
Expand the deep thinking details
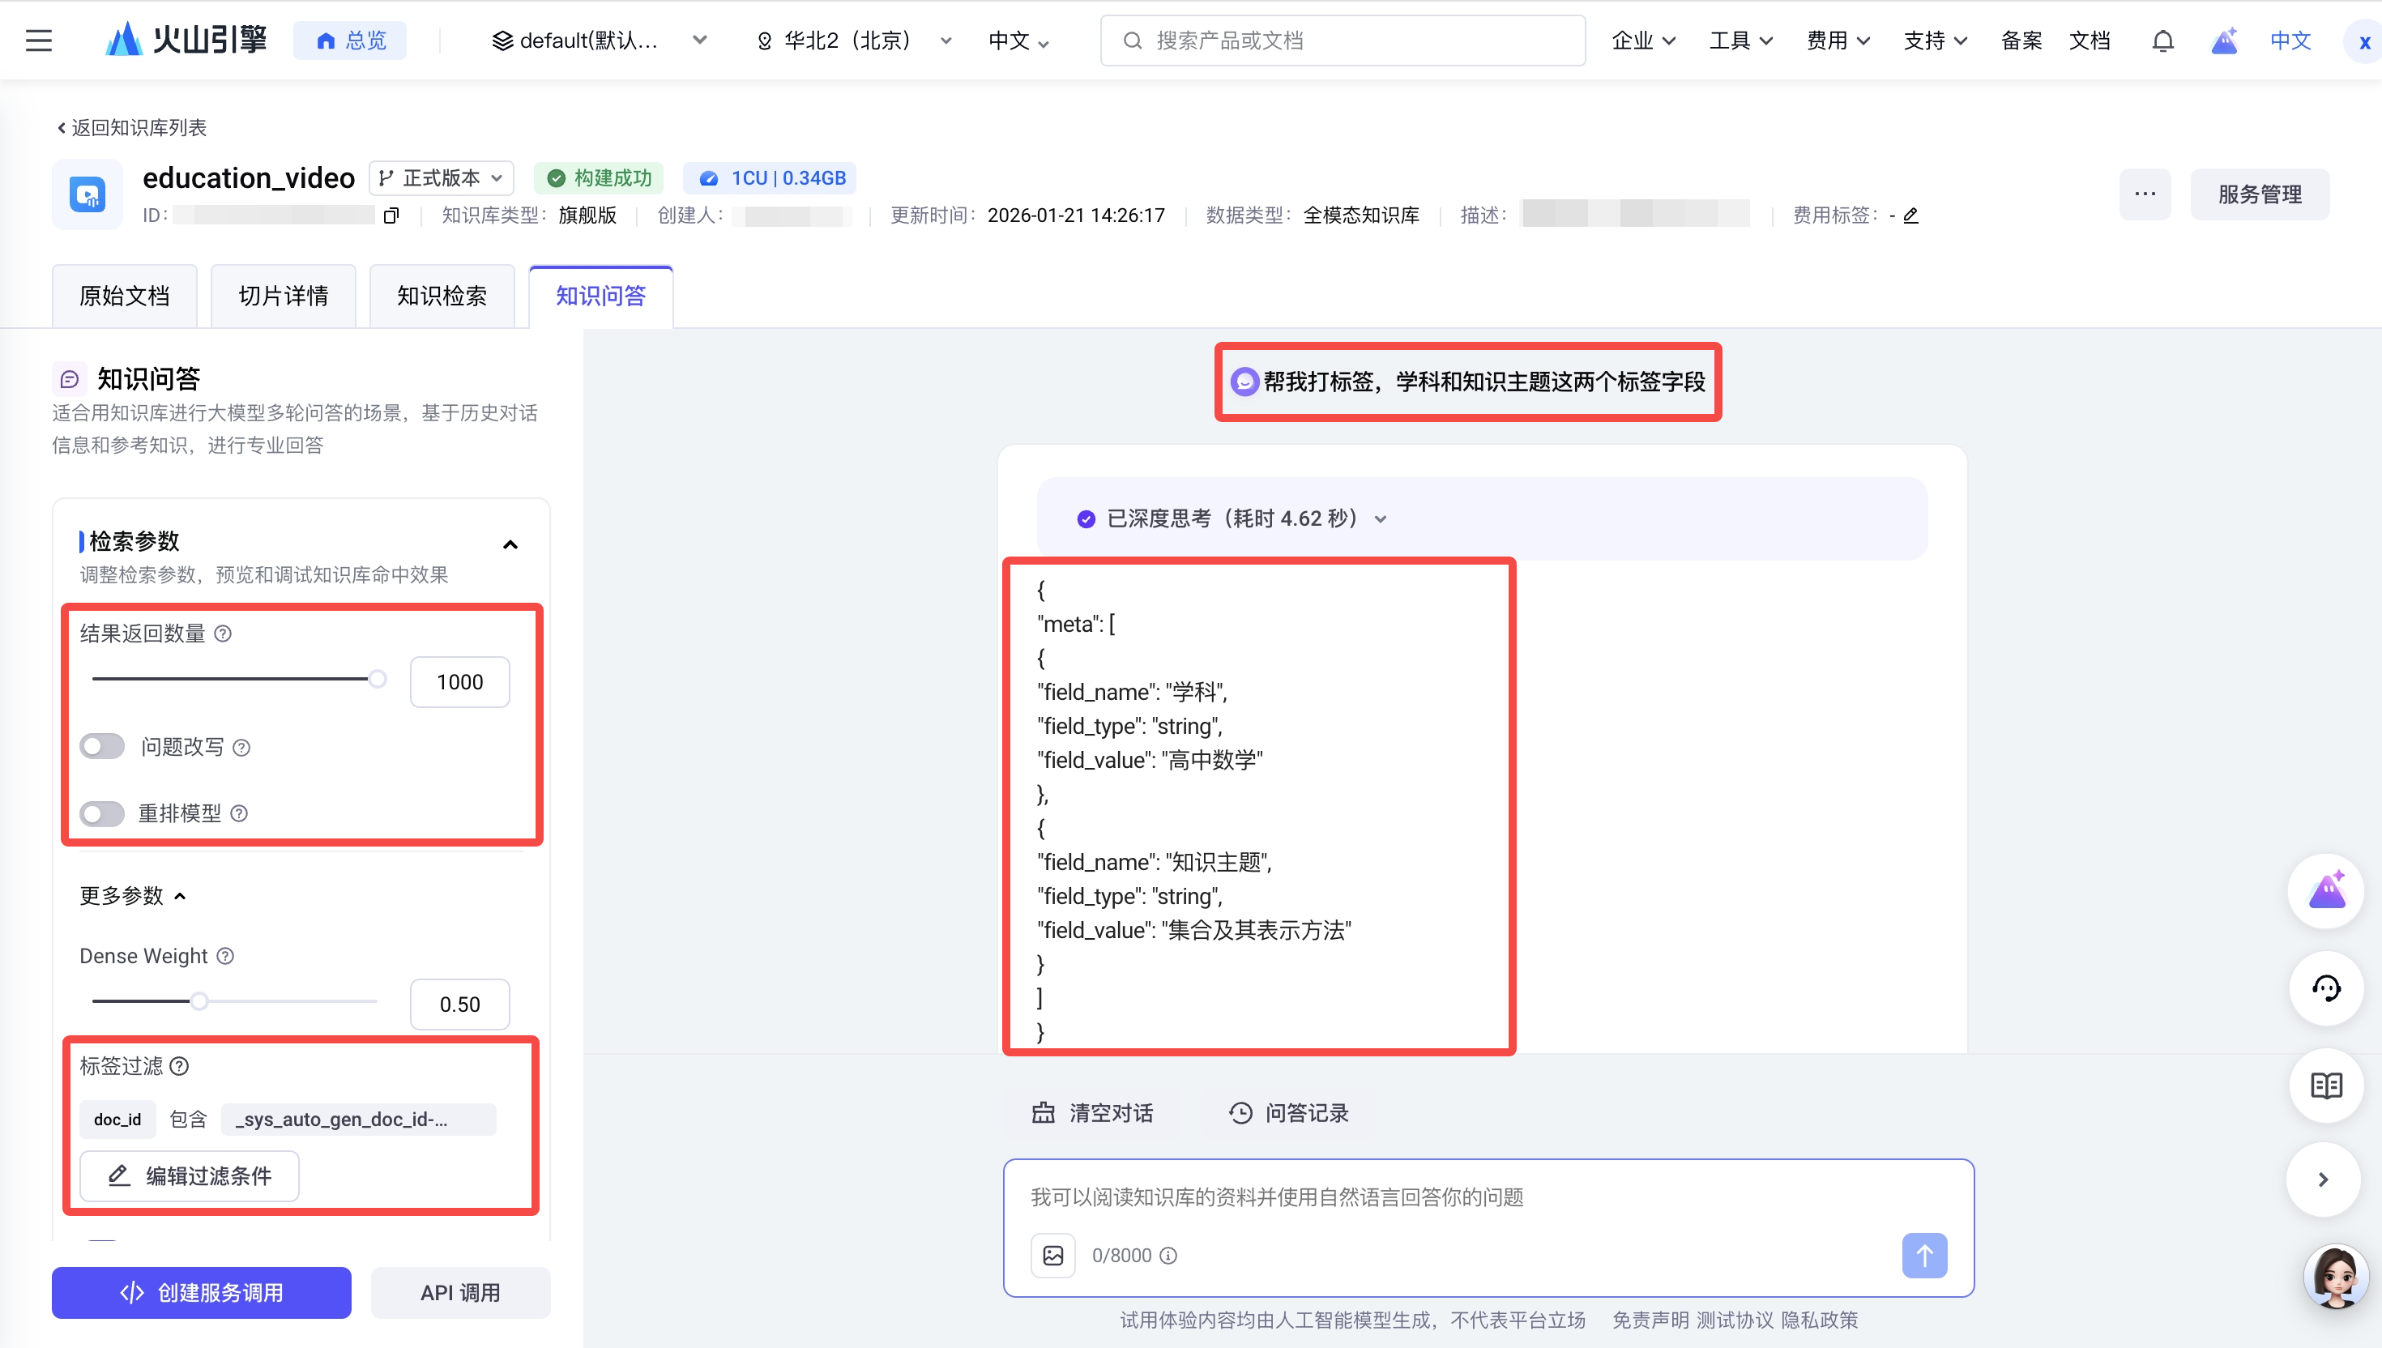[1381, 518]
